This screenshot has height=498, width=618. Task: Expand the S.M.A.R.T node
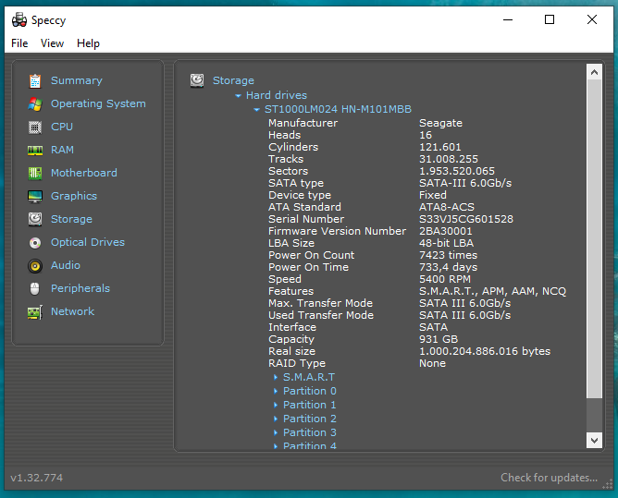[276, 377]
